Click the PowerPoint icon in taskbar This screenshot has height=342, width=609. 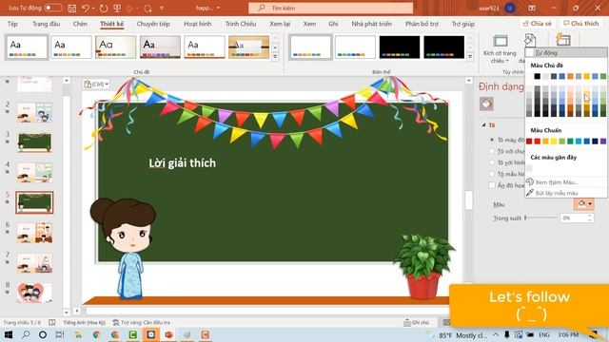tap(169, 334)
